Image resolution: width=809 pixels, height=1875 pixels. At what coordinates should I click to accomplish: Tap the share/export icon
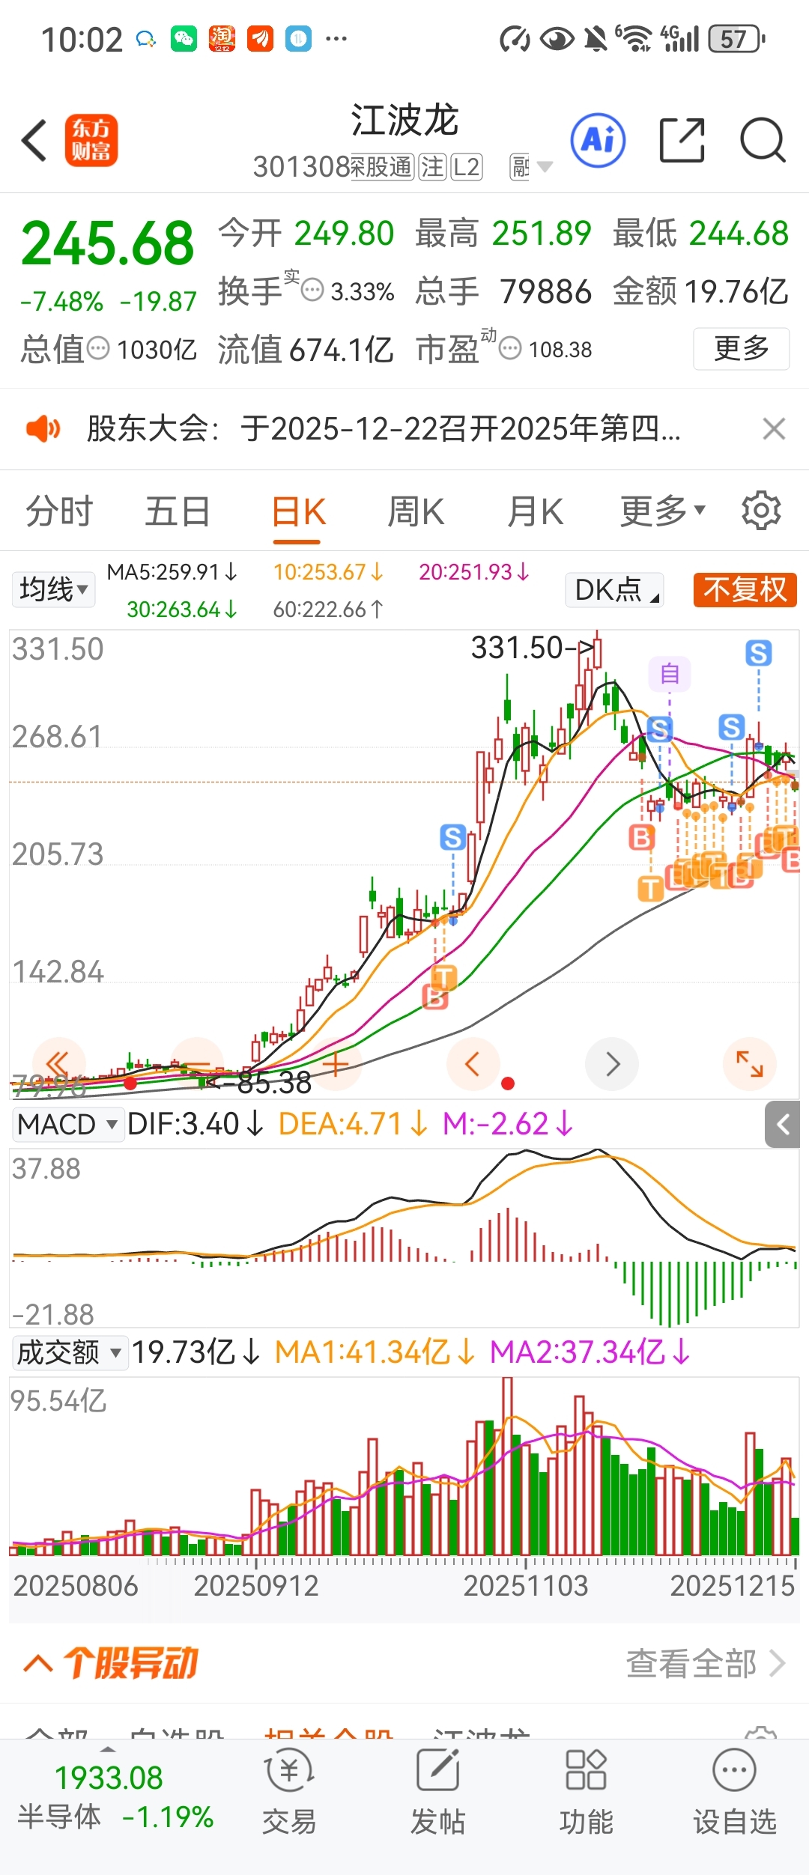(x=682, y=140)
